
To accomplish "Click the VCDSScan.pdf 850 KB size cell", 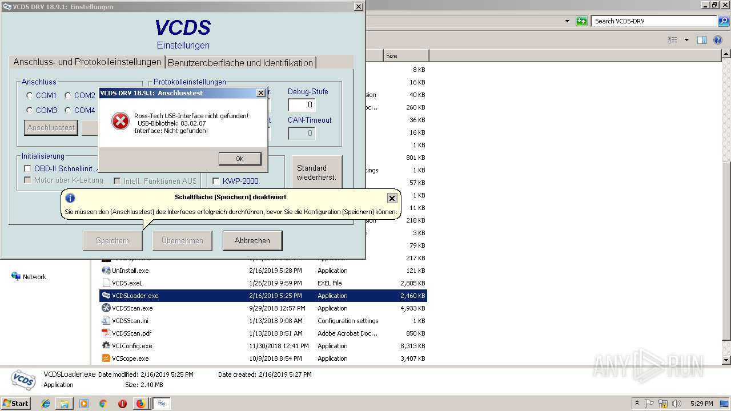I will [x=415, y=333].
